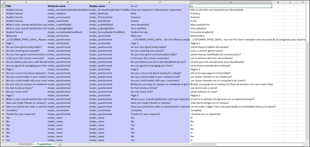This screenshot has width=310, height=147.
Task: Add a new sheet with plus icon
Action: click(x=60, y=144)
